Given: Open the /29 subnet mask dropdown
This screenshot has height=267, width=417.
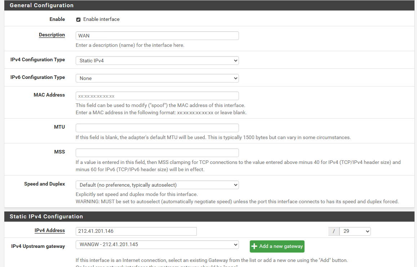Looking at the screenshot, I should 355,231.
